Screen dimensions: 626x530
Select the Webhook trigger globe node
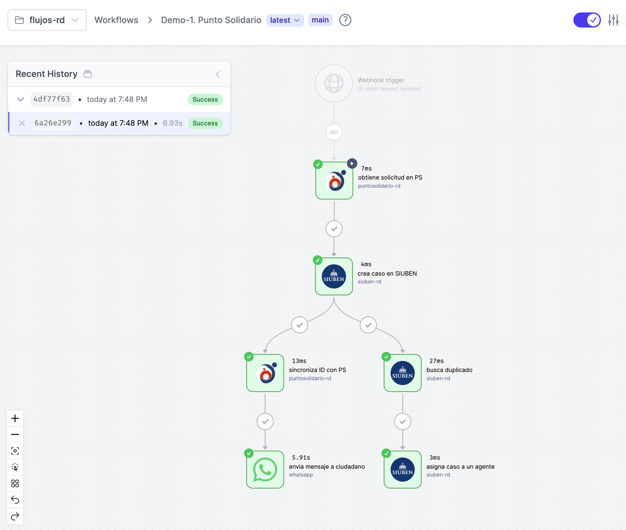(x=334, y=83)
